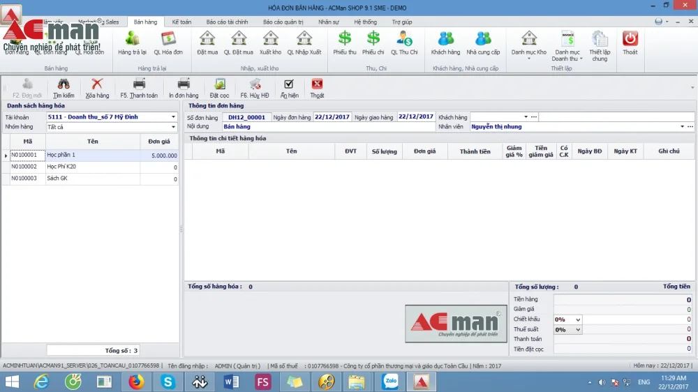Open the Trợ giúp tab
Viewport: 698px width, 392px height.
tap(402, 22)
